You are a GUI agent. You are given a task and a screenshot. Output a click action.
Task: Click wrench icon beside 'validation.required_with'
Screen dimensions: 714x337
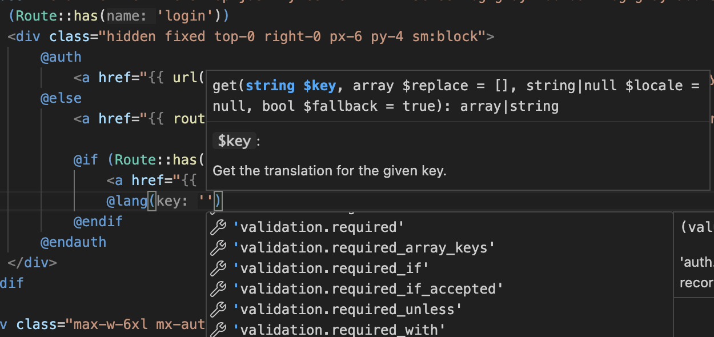(x=218, y=330)
